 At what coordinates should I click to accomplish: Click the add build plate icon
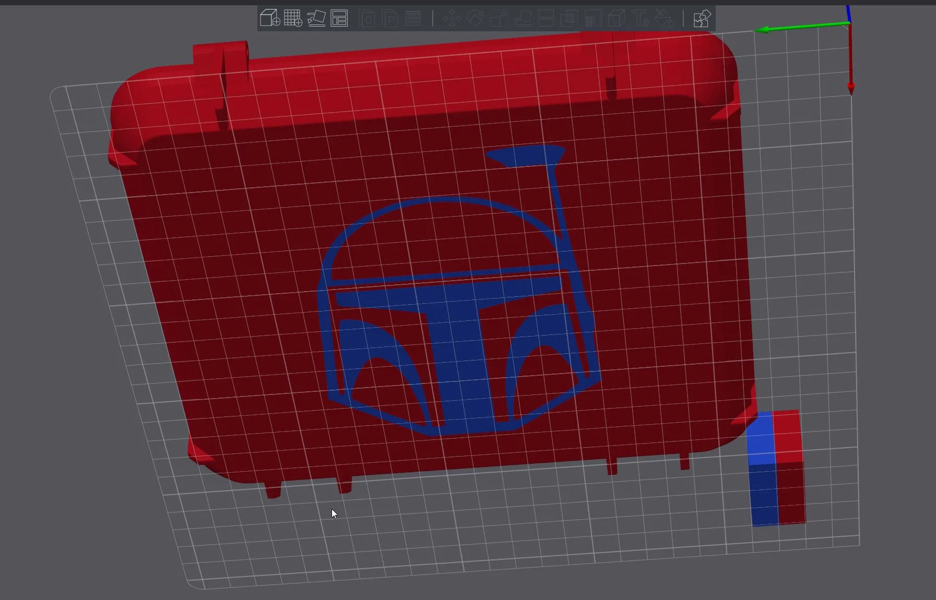pos(293,18)
